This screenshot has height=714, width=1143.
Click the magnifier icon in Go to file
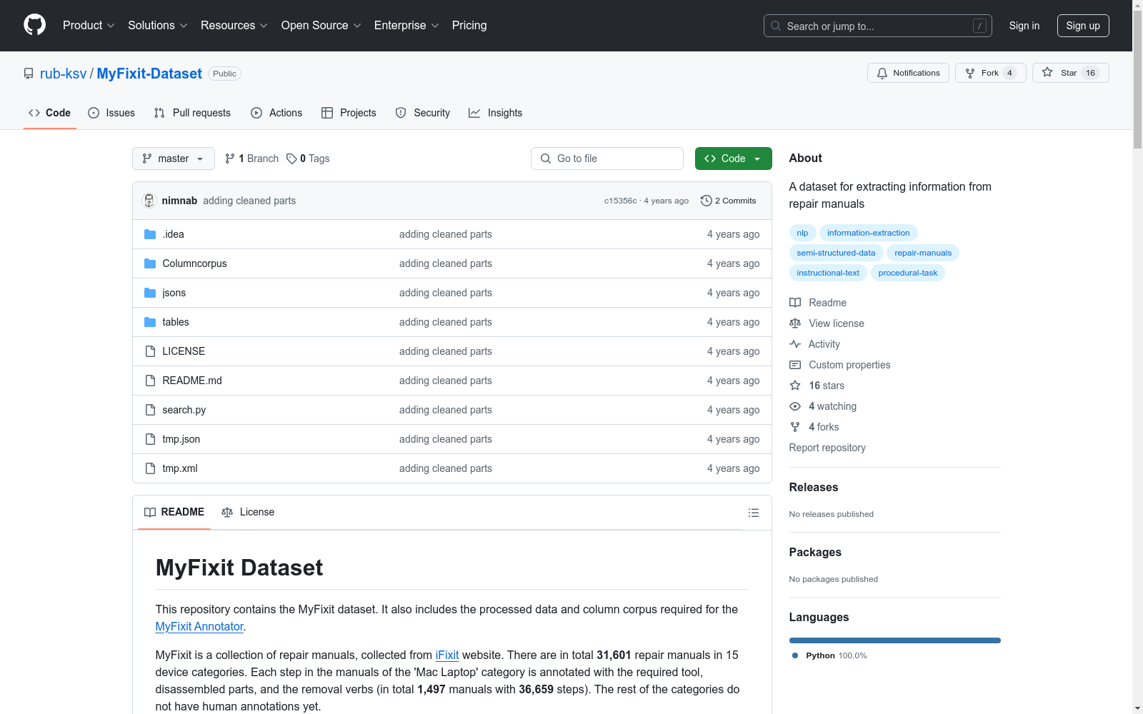click(546, 159)
